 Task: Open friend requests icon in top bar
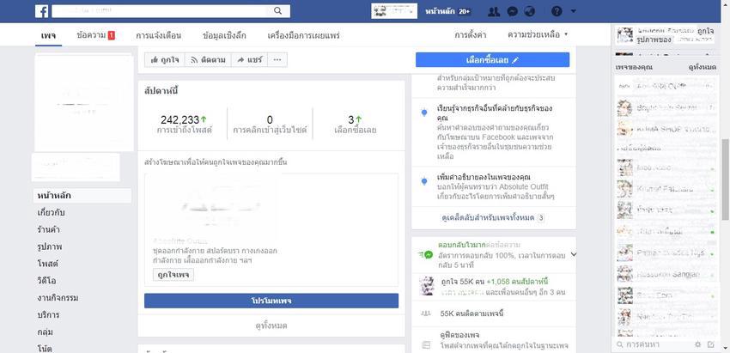coord(494,12)
